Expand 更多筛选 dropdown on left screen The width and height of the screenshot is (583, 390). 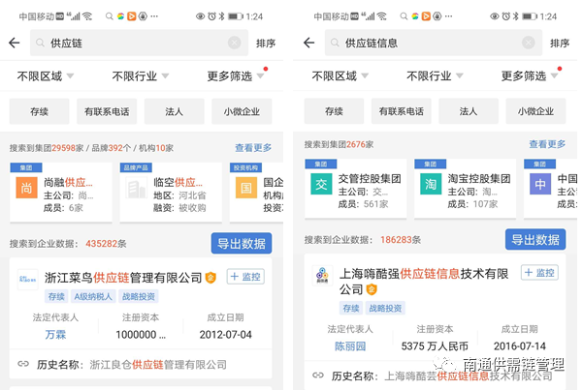[236, 76]
